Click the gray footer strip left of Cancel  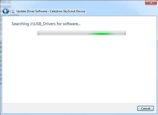point(69,108)
